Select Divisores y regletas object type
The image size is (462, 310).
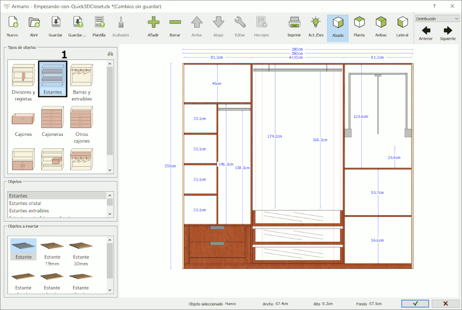pyautogui.click(x=23, y=82)
